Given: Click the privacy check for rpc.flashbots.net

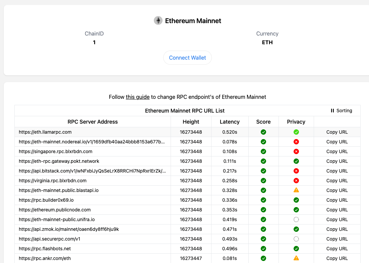Looking at the screenshot, I should 296,249.
